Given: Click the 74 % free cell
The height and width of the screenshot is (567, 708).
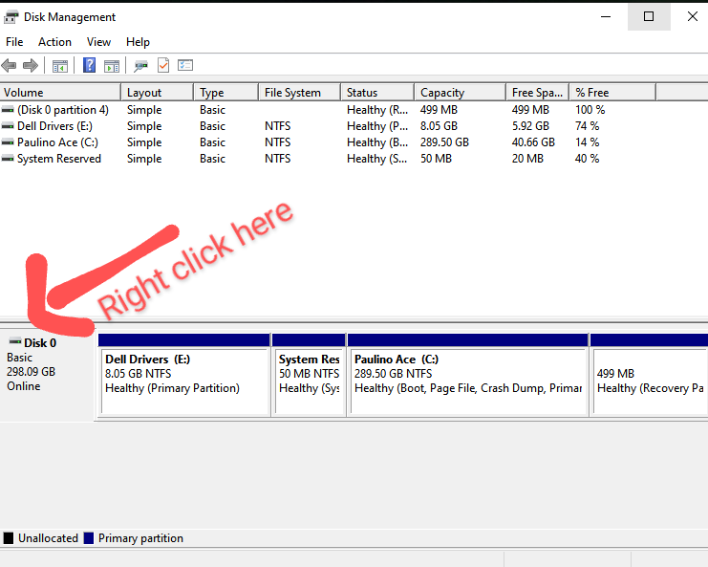Looking at the screenshot, I should [587, 126].
